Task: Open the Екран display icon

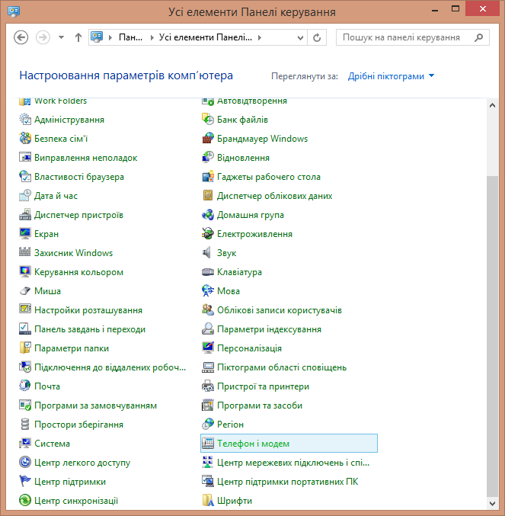Action: coord(25,234)
